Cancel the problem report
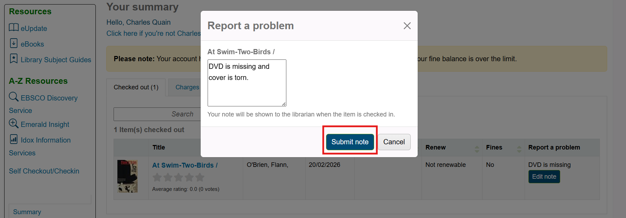 point(394,142)
